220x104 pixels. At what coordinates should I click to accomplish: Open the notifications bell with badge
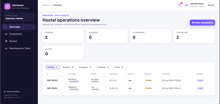tap(179, 5)
